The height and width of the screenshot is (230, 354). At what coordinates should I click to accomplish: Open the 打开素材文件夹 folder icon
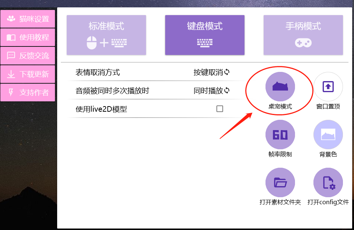point(280,182)
